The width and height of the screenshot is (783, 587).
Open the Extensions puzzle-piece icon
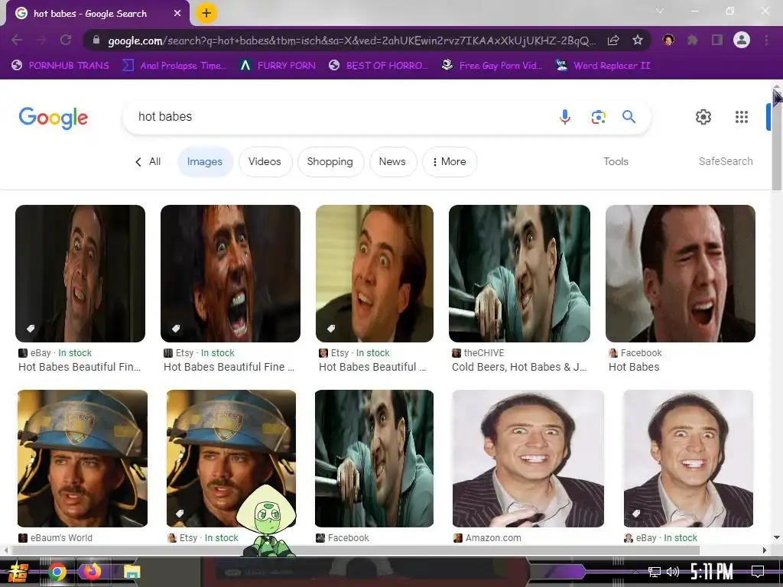click(693, 40)
